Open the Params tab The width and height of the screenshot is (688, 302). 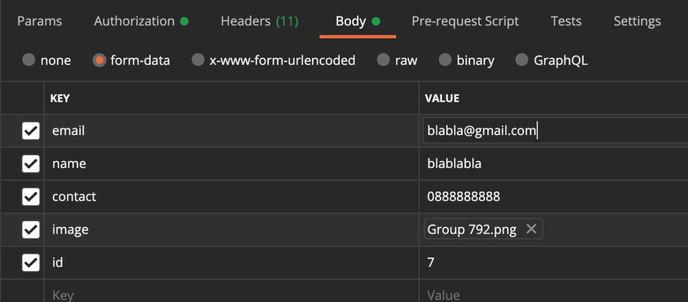pos(40,21)
